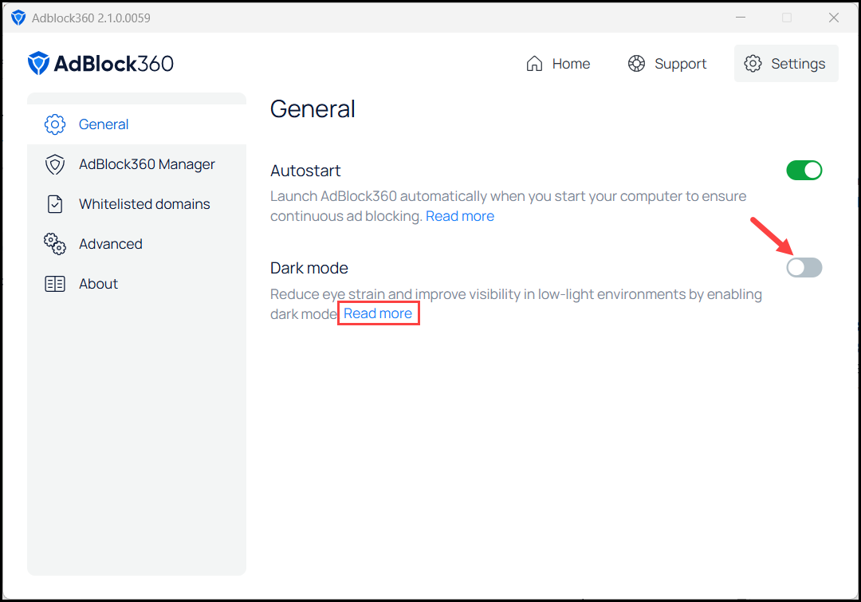This screenshot has width=861, height=602.
Task: Click the Settings label in top navigation
Action: pos(798,65)
